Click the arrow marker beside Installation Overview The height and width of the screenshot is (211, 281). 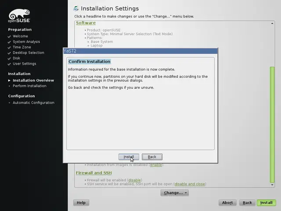(9, 80)
